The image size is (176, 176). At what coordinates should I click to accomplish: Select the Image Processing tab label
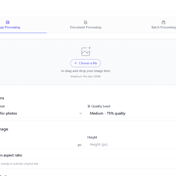pos(10,27)
